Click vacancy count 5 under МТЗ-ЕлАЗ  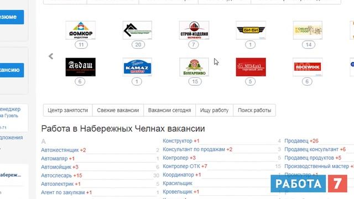click(250, 81)
